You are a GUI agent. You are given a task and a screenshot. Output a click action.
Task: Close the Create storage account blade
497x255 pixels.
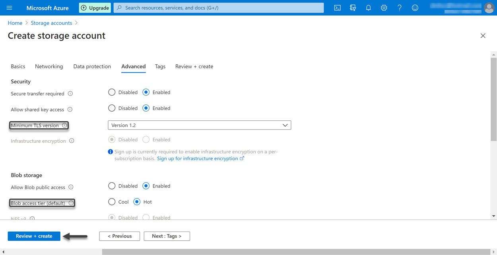483,36
